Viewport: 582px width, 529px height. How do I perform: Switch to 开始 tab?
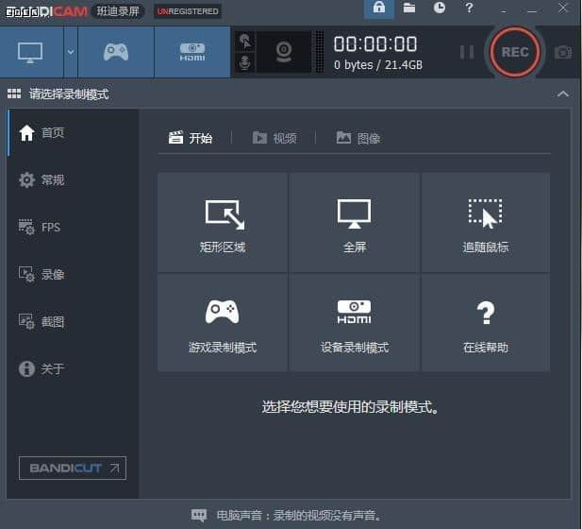[191, 138]
